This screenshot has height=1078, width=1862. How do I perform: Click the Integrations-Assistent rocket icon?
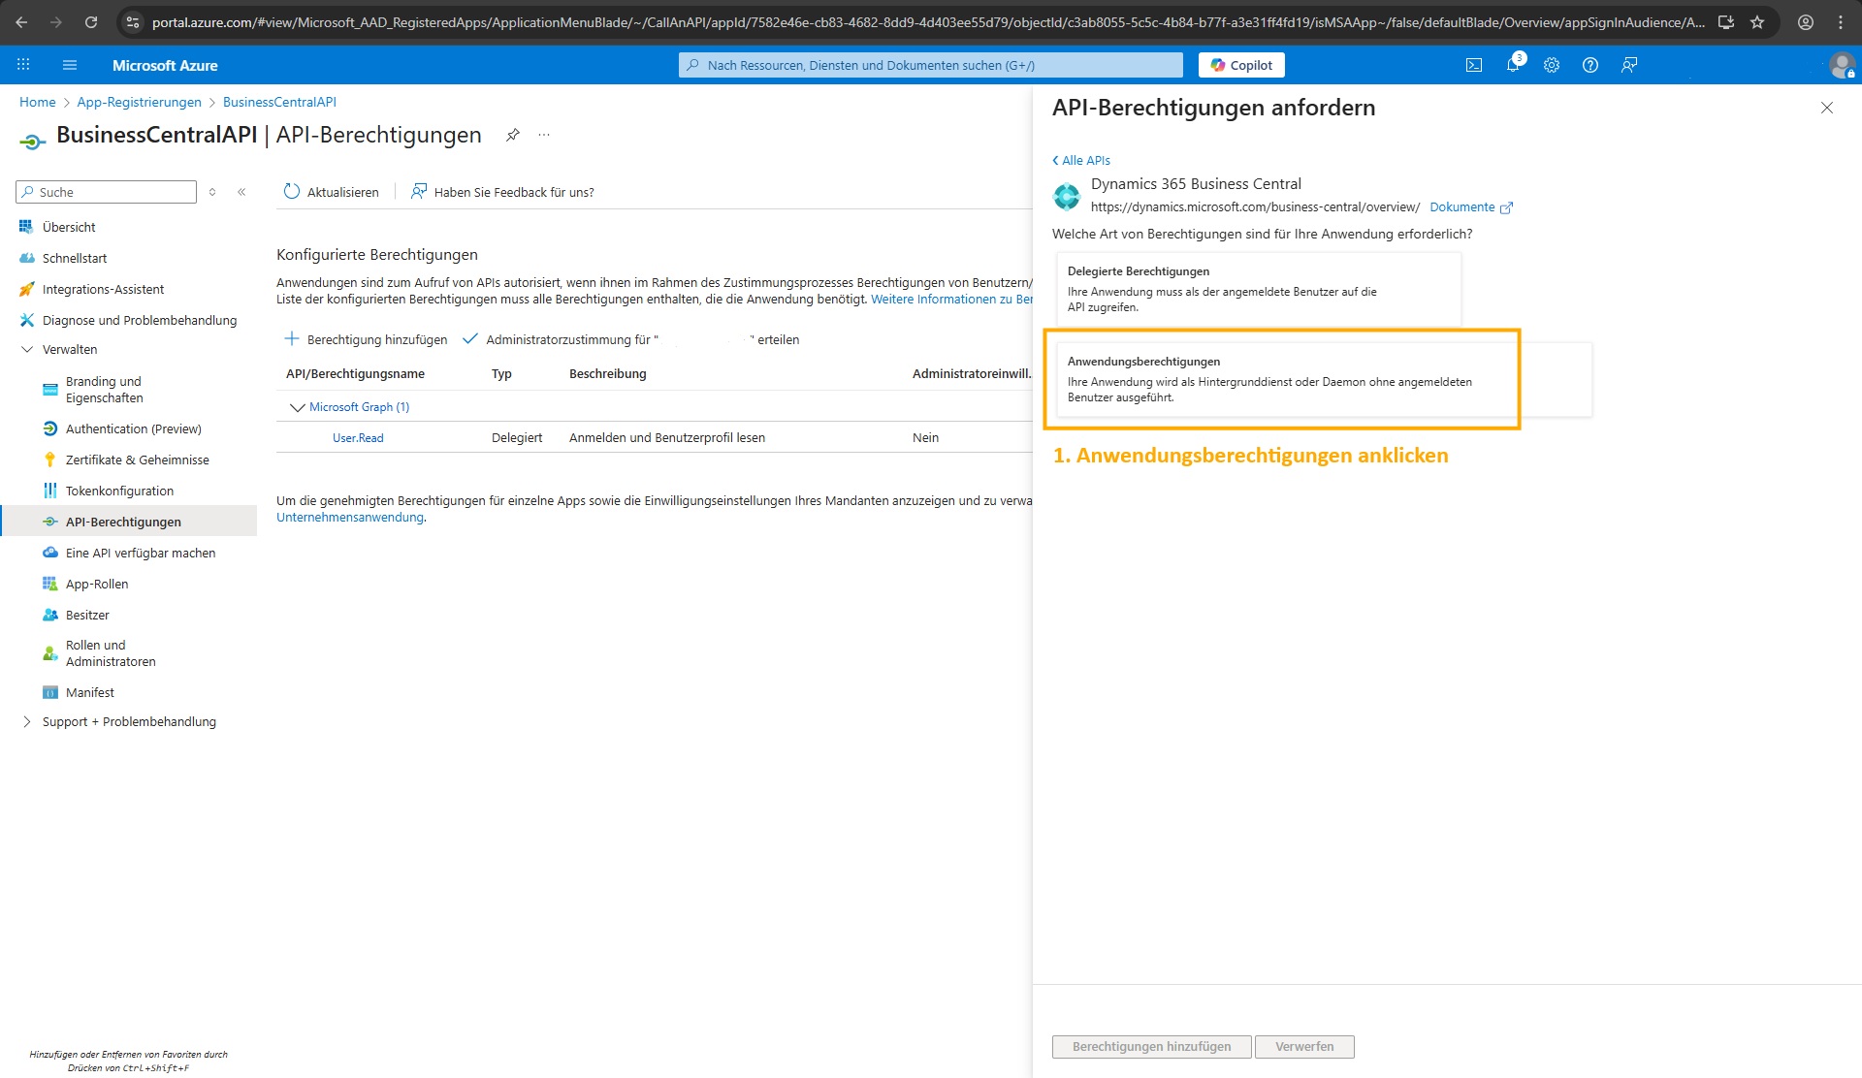26,289
